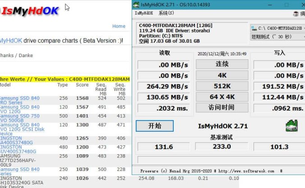Image resolution: width=305 pixels, height=188 pixels.
Task: Open the 系统(S) menu
Action: pyautogui.click(x=166, y=13)
